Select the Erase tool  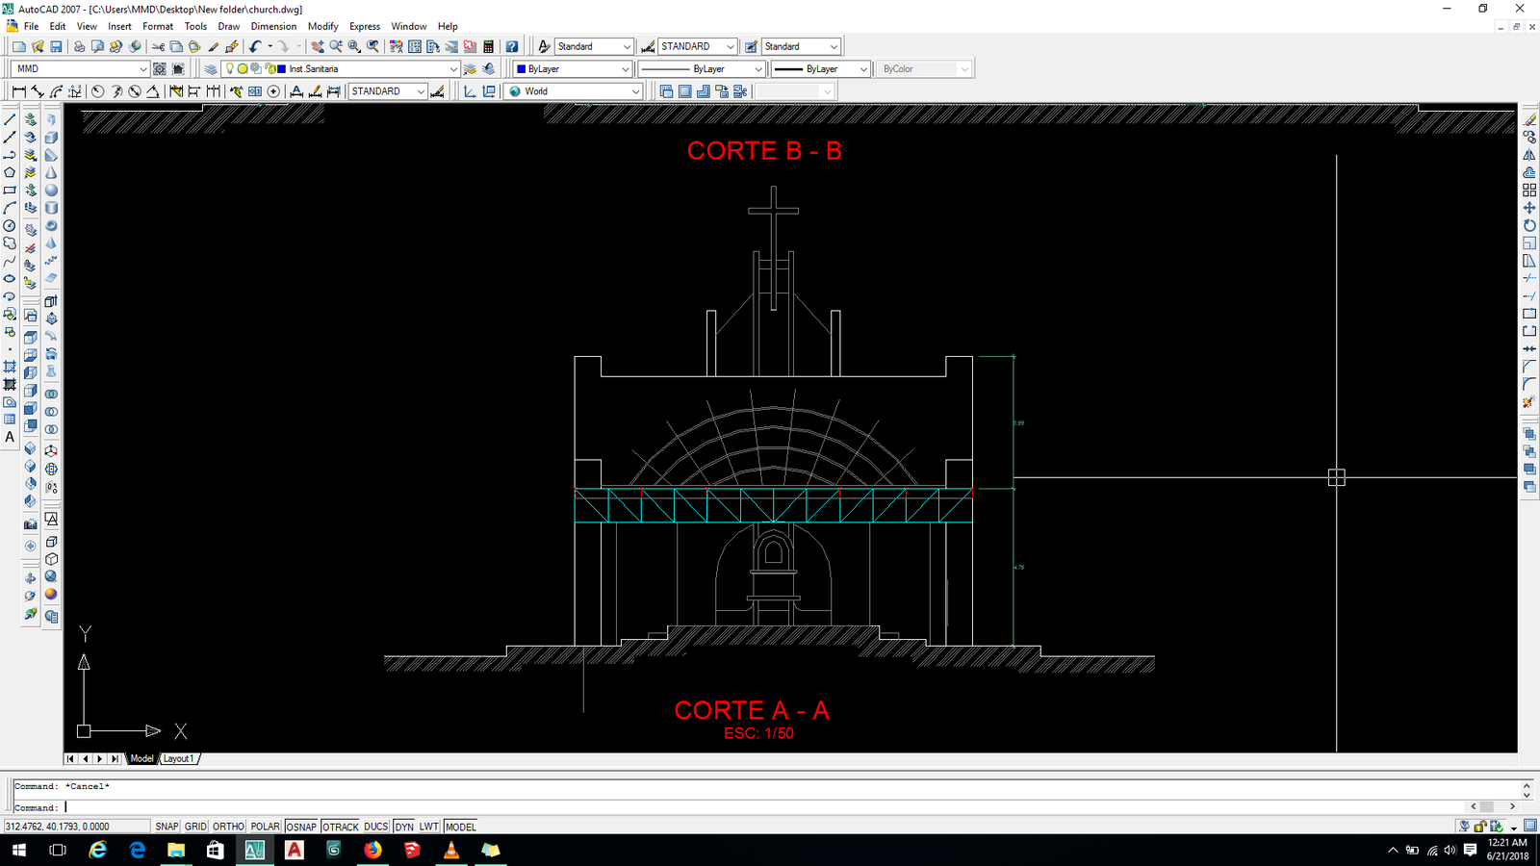click(1529, 120)
